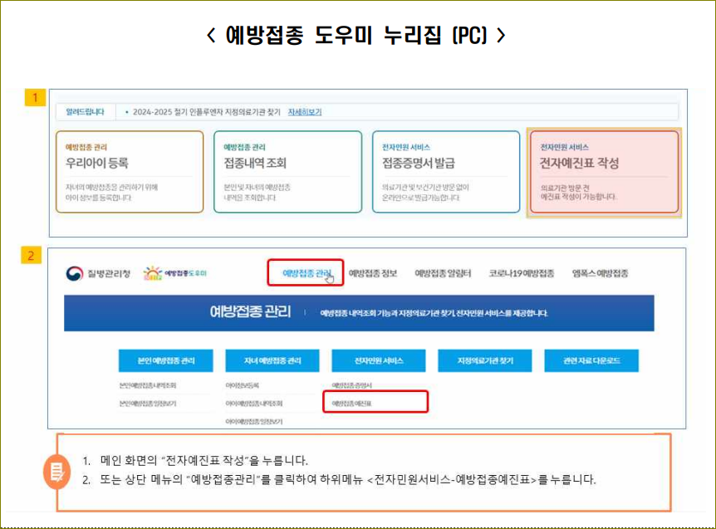Click the 전자민원 서비스 blue heading

point(379,360)
